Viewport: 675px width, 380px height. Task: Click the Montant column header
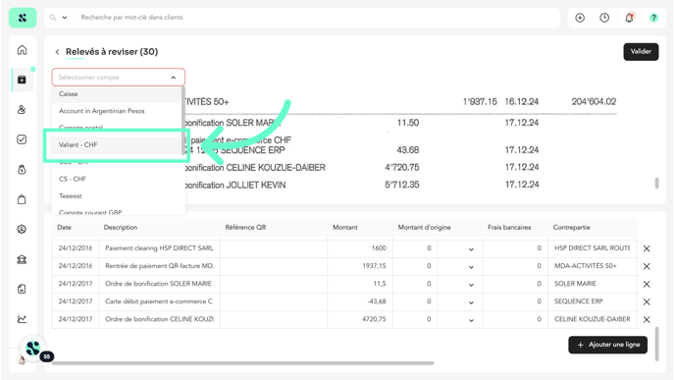coord(344,227)
